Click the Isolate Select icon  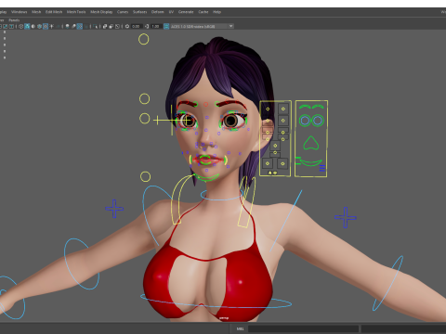(95, 26)
